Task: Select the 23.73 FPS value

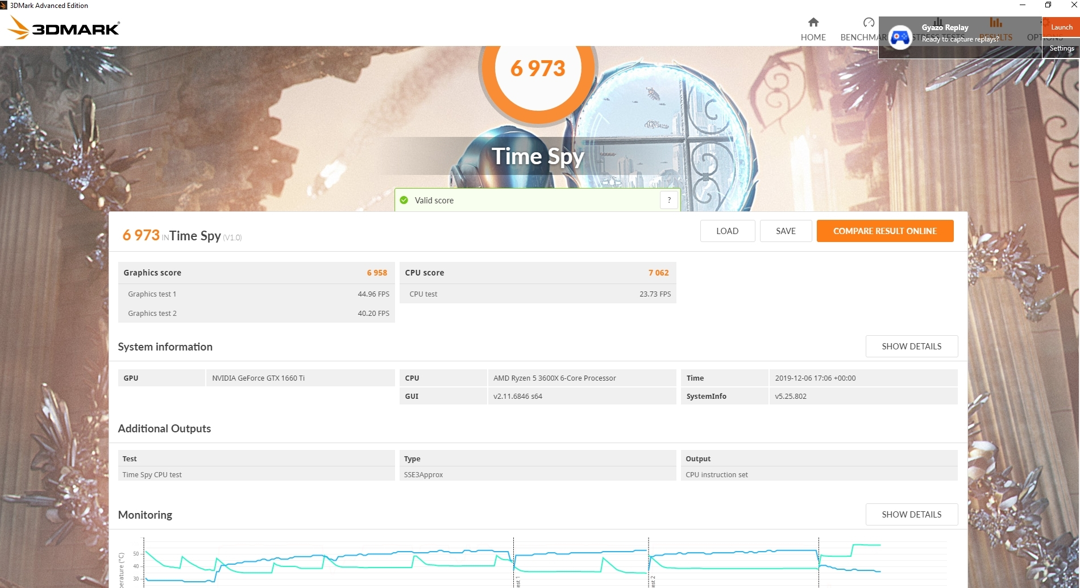Action: pos(655,294)
